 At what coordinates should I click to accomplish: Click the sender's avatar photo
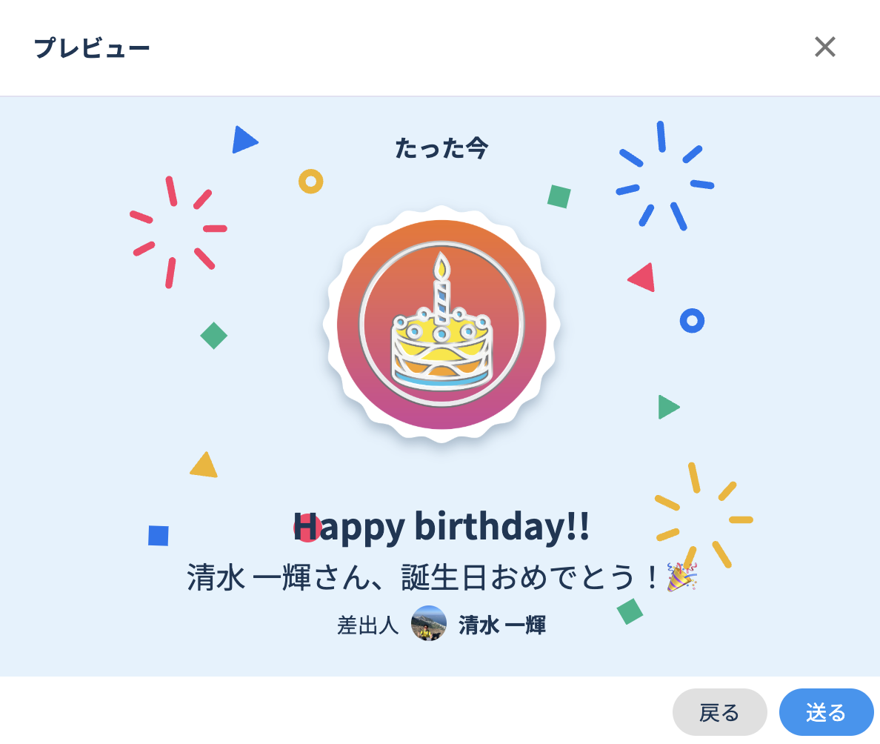pyautogui.click(x=429, y=624)
